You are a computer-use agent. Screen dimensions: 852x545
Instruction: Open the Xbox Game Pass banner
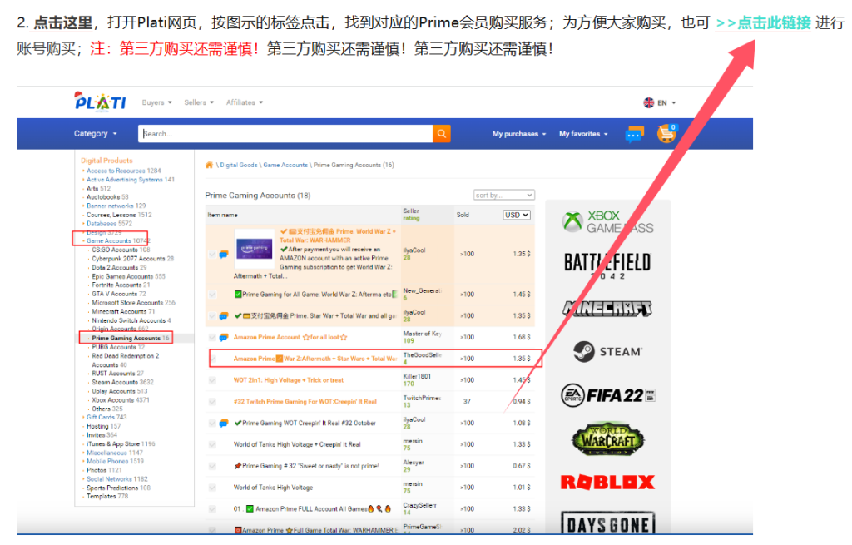point(607,222)
